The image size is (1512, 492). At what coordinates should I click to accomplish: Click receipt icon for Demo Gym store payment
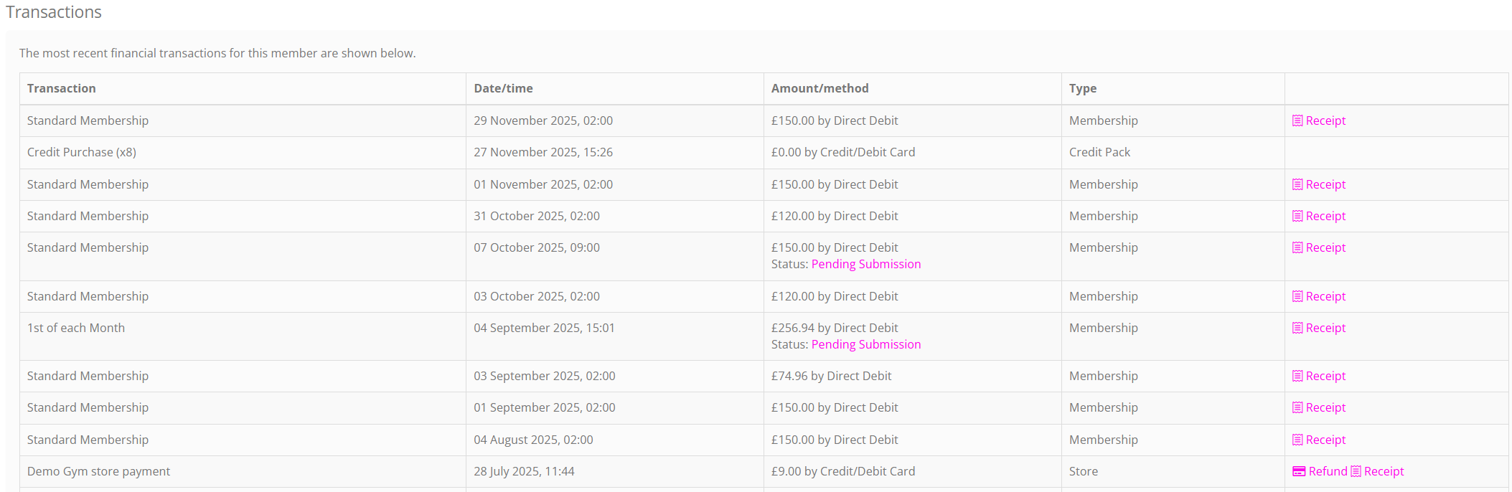[1356, 471]
